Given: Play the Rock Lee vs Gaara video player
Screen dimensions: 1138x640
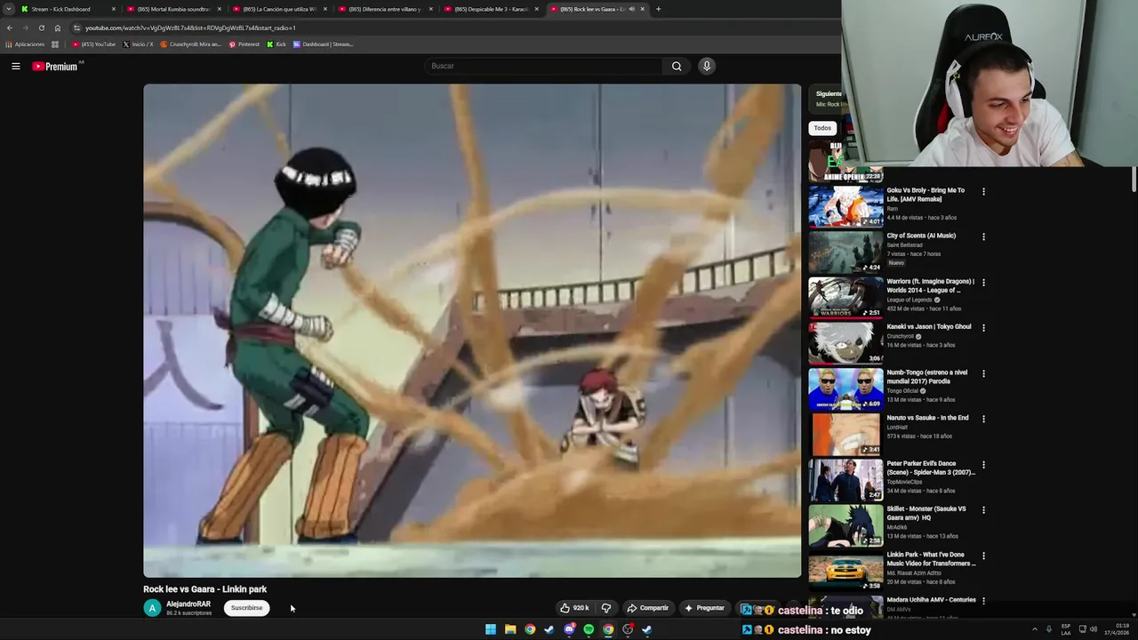Looking at the screenshot, I should [472, 331].
